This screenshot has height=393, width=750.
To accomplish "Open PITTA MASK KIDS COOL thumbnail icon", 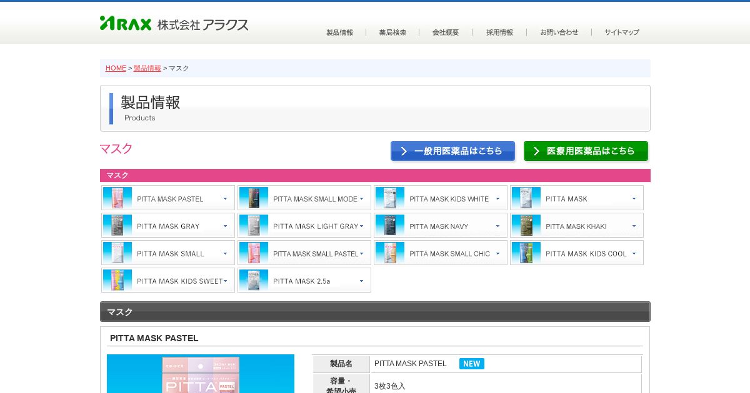I will (x=526, y=253).
